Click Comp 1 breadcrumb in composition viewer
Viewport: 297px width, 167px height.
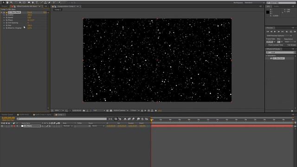click(58, 10)
